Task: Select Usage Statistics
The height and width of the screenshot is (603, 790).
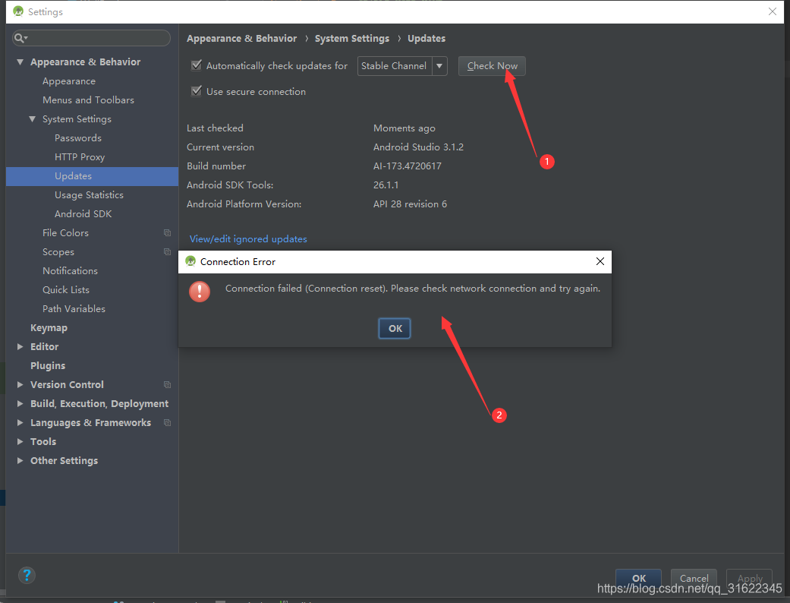Action: pyautogui.click(x=89, y=195)
